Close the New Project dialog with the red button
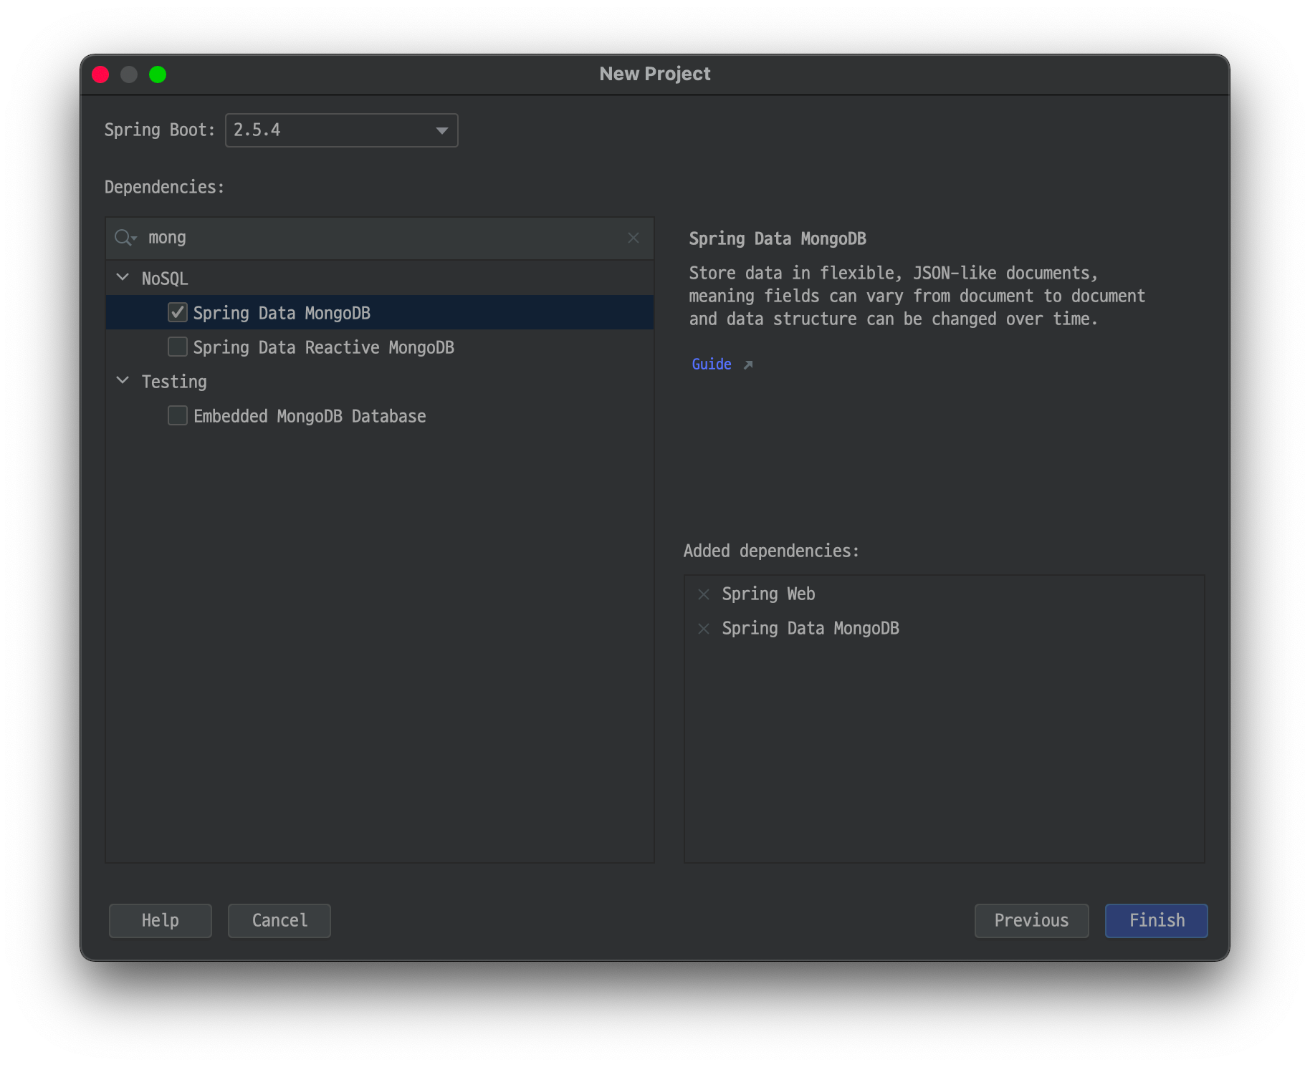This screenshot has width=1310, height=1067. click(x=100, y=74)
